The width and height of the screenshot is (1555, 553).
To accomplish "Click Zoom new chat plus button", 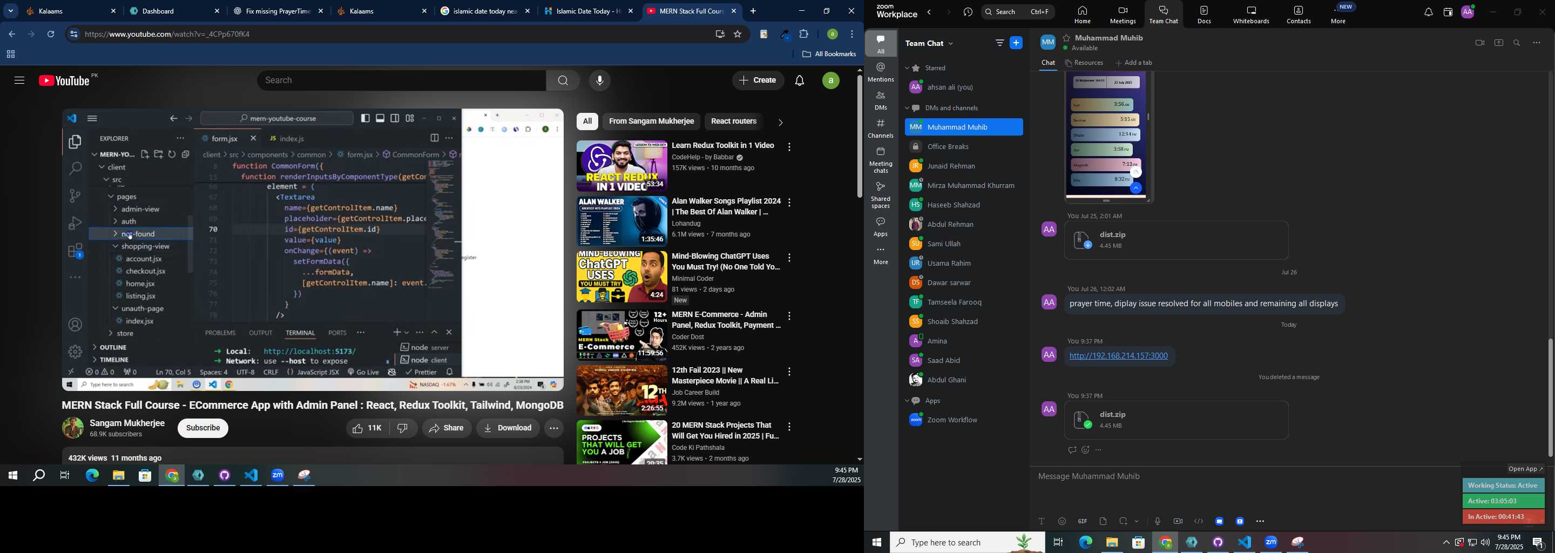I will tap(1017, 43).
